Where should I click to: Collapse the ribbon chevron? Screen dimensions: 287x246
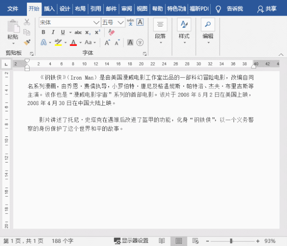click(281, 54)
